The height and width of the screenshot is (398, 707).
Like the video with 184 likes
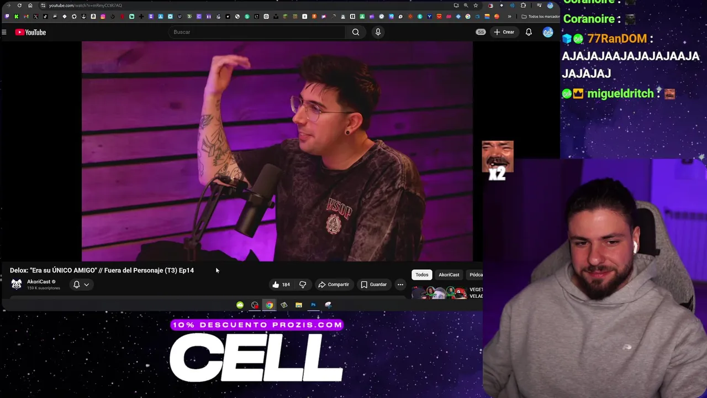[x=281, y=285]
